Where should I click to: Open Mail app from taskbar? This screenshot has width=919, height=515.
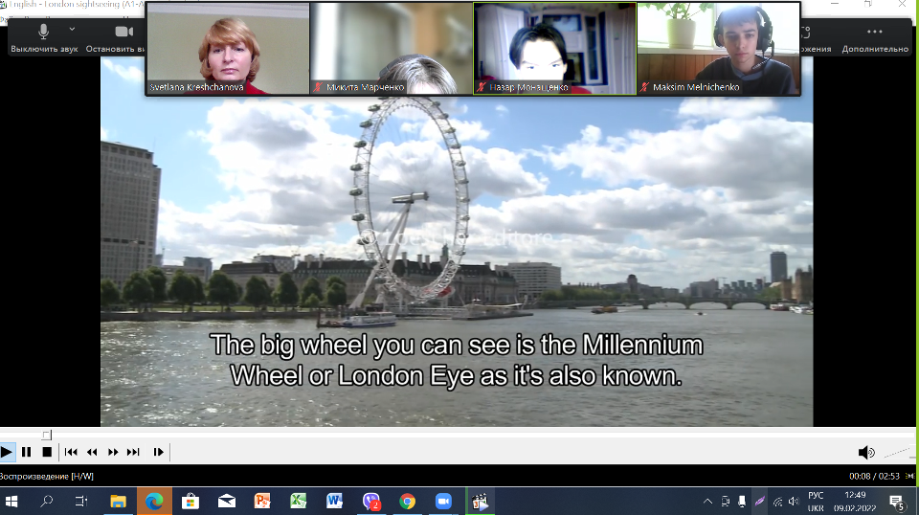[227, 502]
